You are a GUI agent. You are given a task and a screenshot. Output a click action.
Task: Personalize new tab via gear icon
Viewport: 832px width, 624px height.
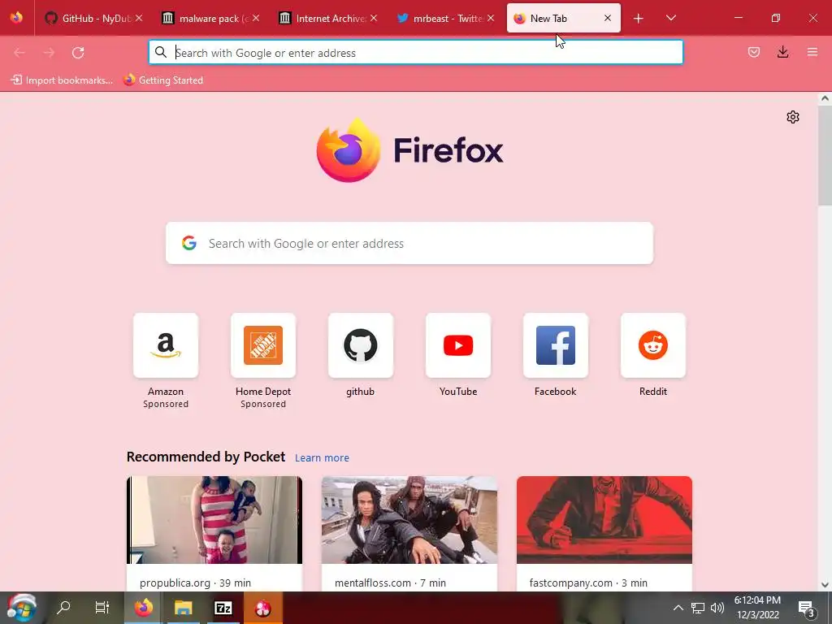click(x=793, y=117)
